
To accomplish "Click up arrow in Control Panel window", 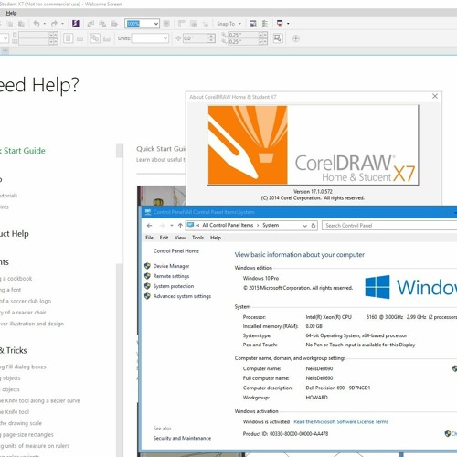I will pyautogui.click(x=180, y=226).
